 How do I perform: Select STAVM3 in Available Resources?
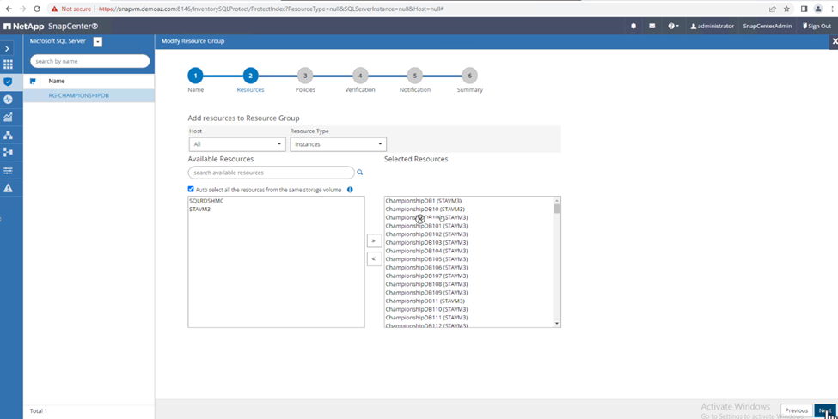point(200,209)
